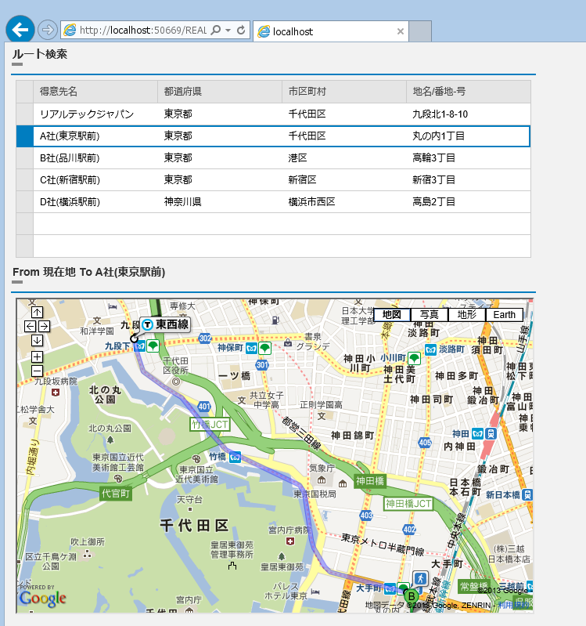
Task: Select the B社(品川駅前) customer cell
Action: click(x=95, y=158)
